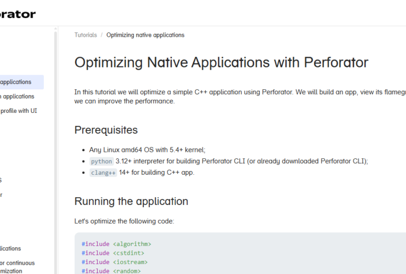Screen dimensions: 406x274
Task: Open the 'profile with UI' sidebar page
Action: [x=19, y=111]
